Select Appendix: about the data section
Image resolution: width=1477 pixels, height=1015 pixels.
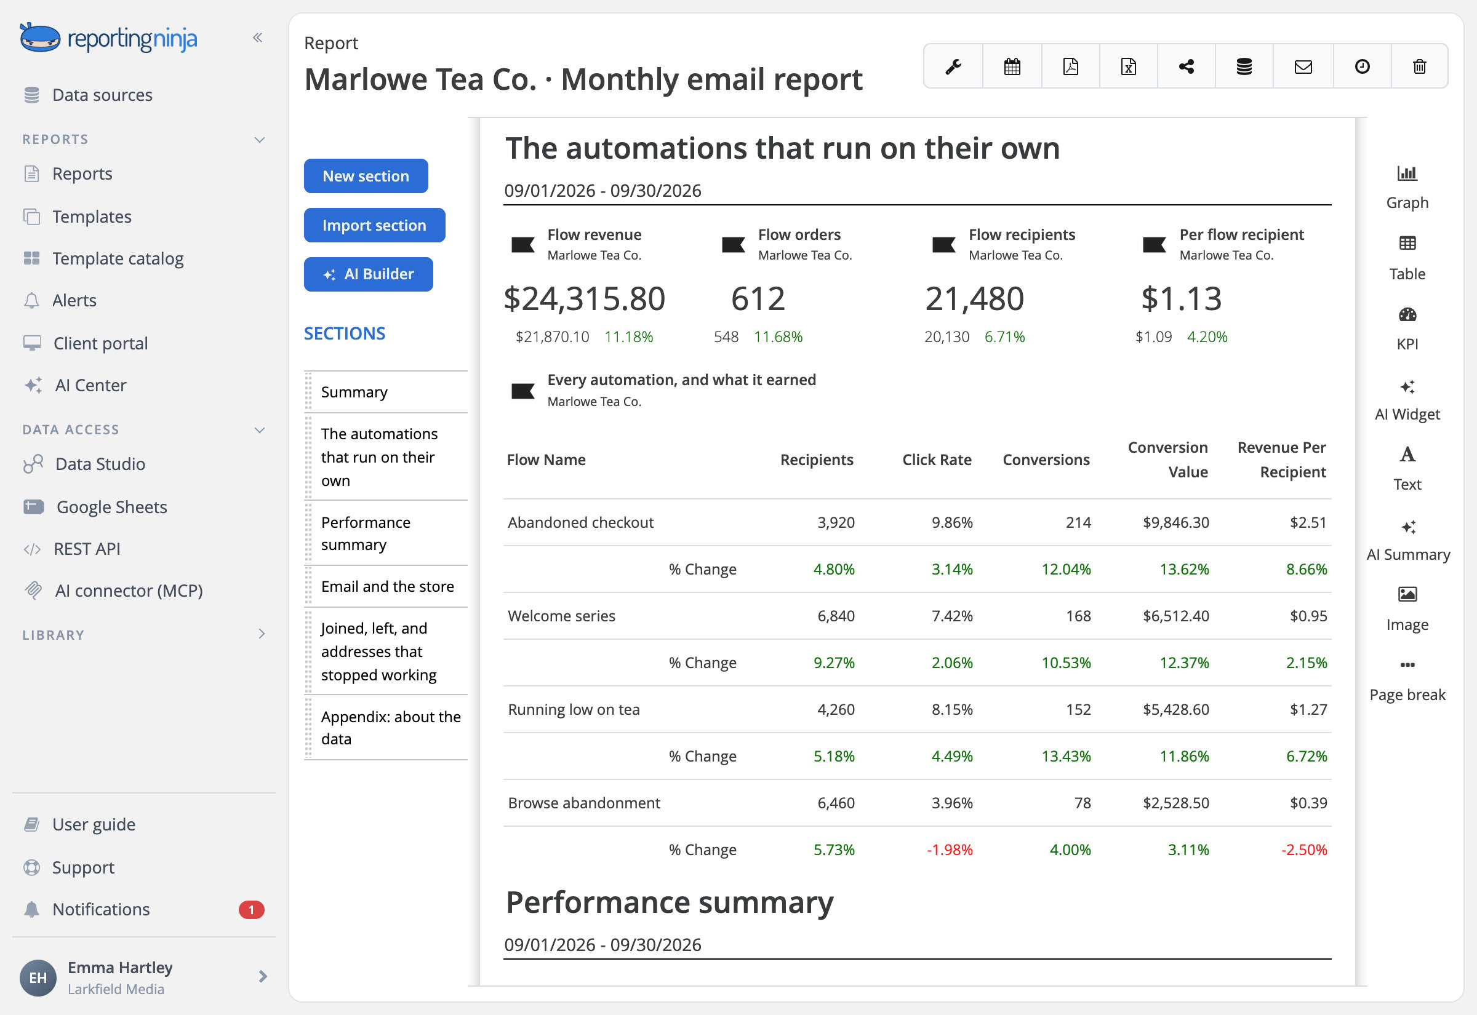point(386,728)
